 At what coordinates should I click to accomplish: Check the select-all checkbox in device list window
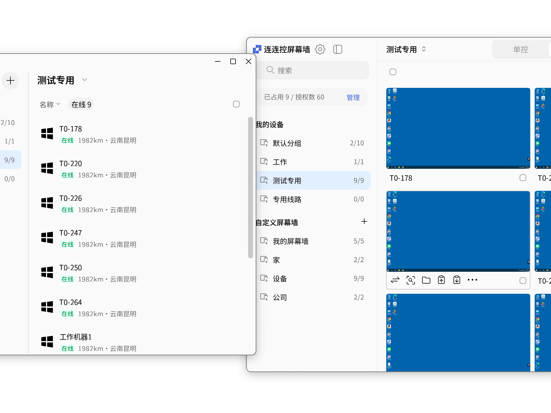pyautogui.click(x=236, y=104)
